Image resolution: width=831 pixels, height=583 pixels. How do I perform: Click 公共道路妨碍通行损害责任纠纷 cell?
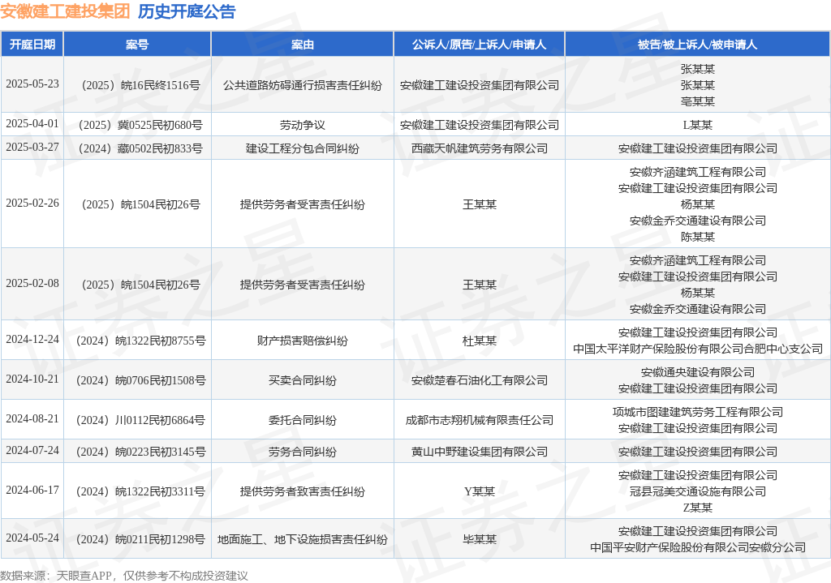[x=303, y=85]
